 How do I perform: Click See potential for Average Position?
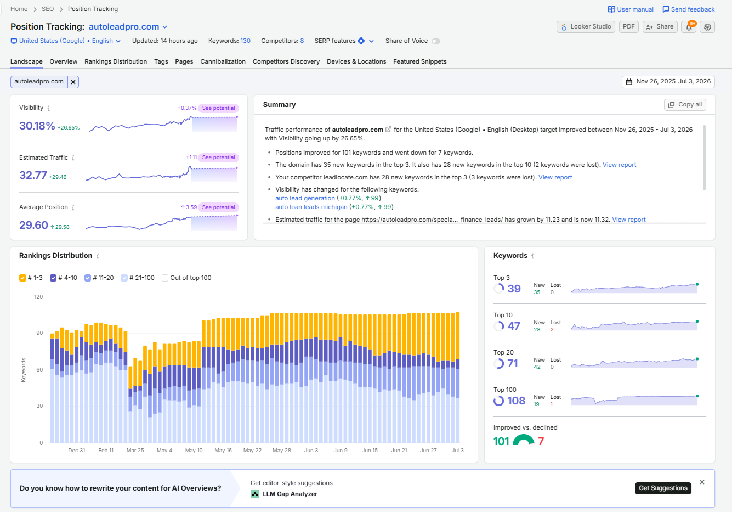click(218, 207)
